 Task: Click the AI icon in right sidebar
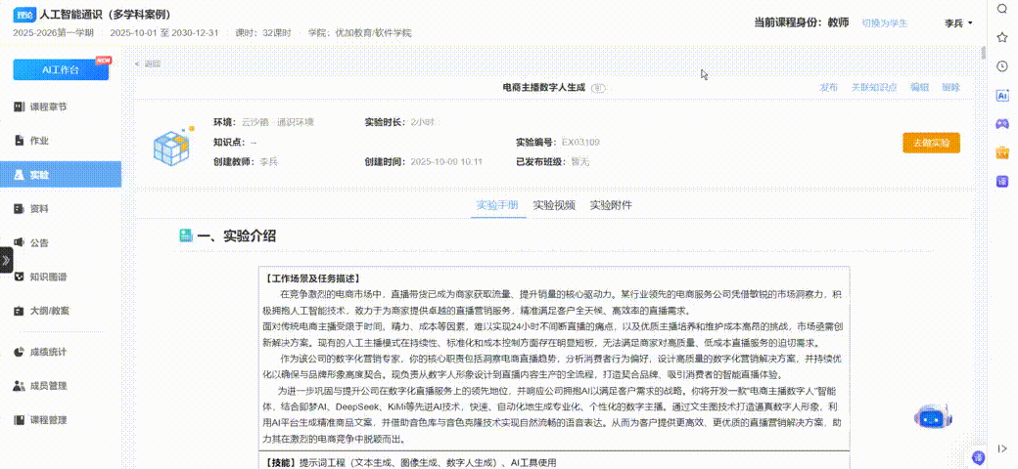tap(1002, 96)
